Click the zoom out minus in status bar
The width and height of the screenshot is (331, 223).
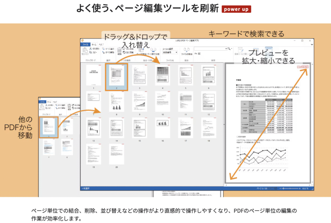coord(280,188)
